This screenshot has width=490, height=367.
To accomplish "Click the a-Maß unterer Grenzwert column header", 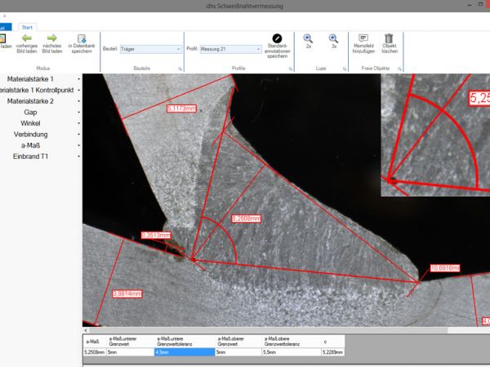I will tap(131, 342).
